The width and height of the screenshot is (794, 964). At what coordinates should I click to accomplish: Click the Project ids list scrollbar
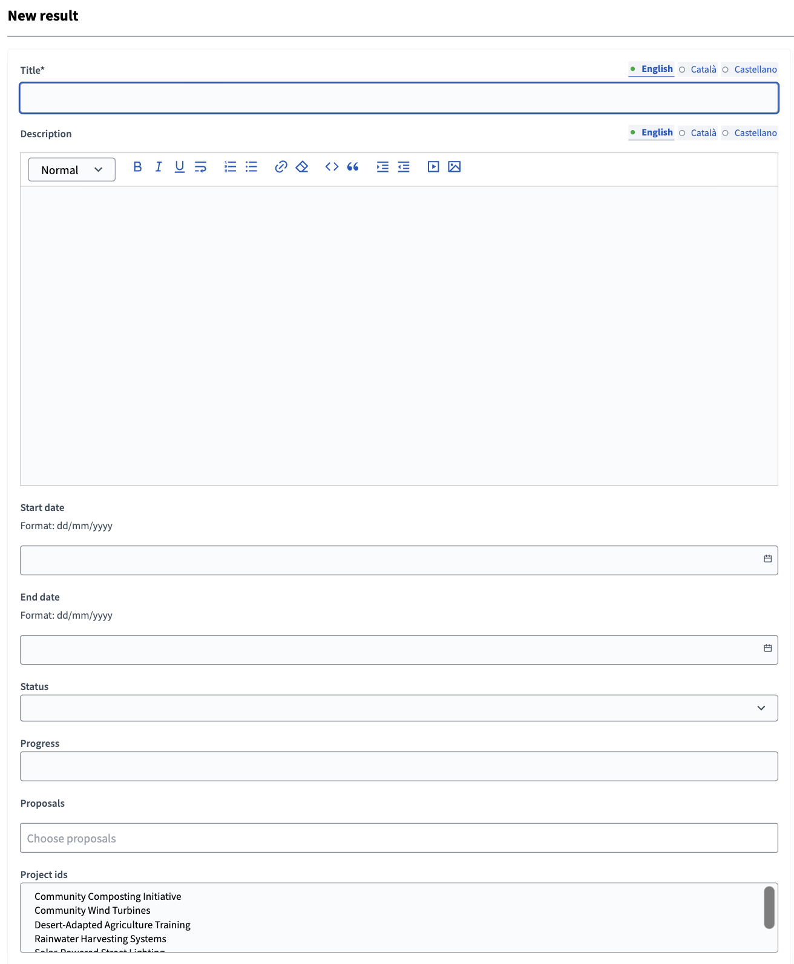click(x=769, y=907)
